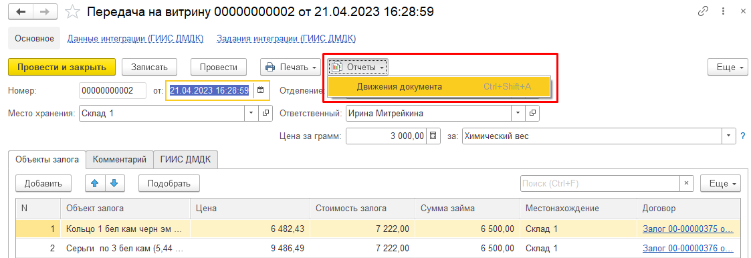Viewport: 751px width, 258px height.
Task: Click the Номер input field
Action: coord(112,90)
